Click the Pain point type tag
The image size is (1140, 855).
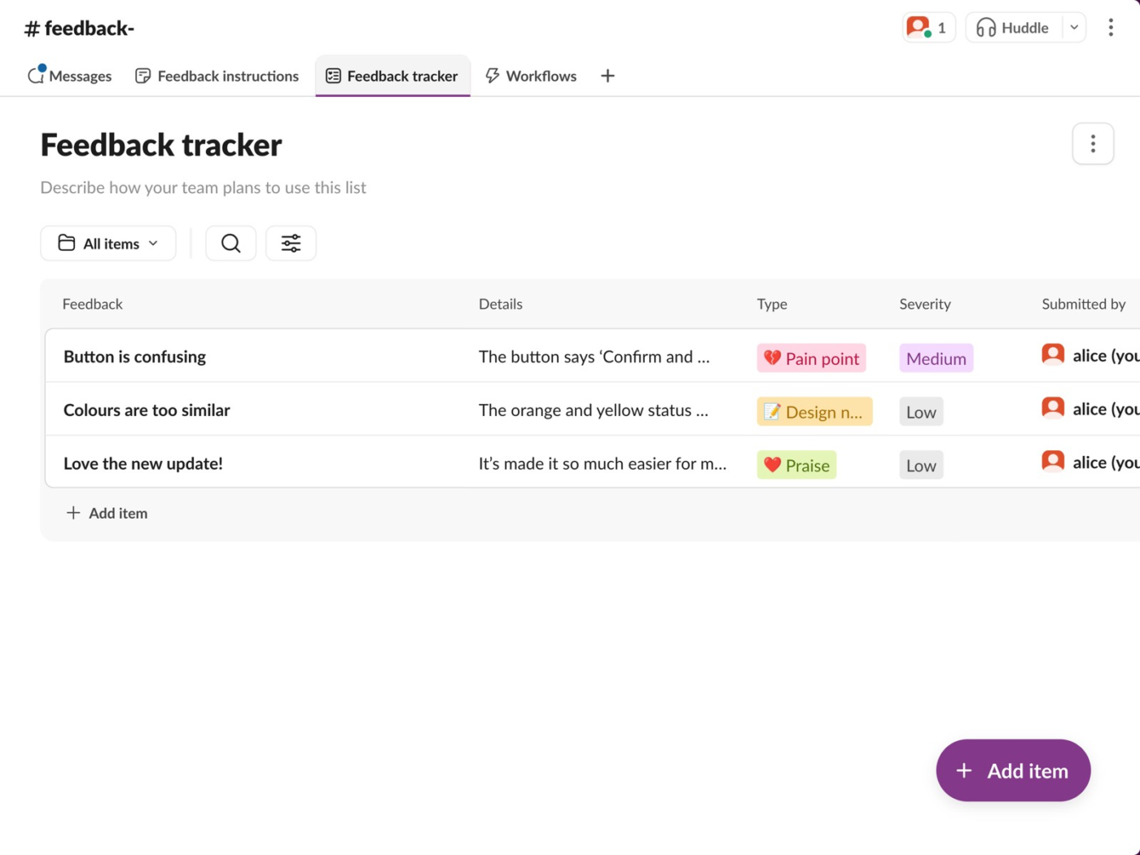(811, 358)
